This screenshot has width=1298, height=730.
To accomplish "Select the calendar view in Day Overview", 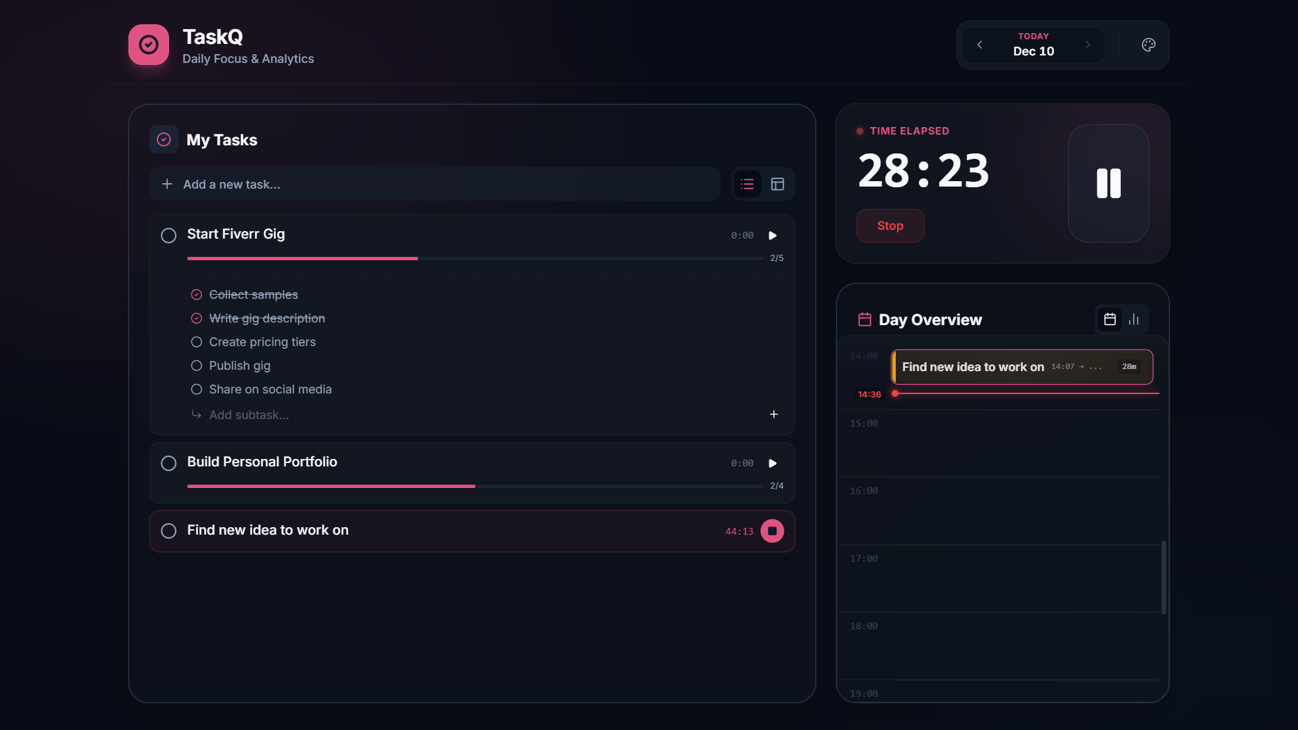I will pos(1109,319).
